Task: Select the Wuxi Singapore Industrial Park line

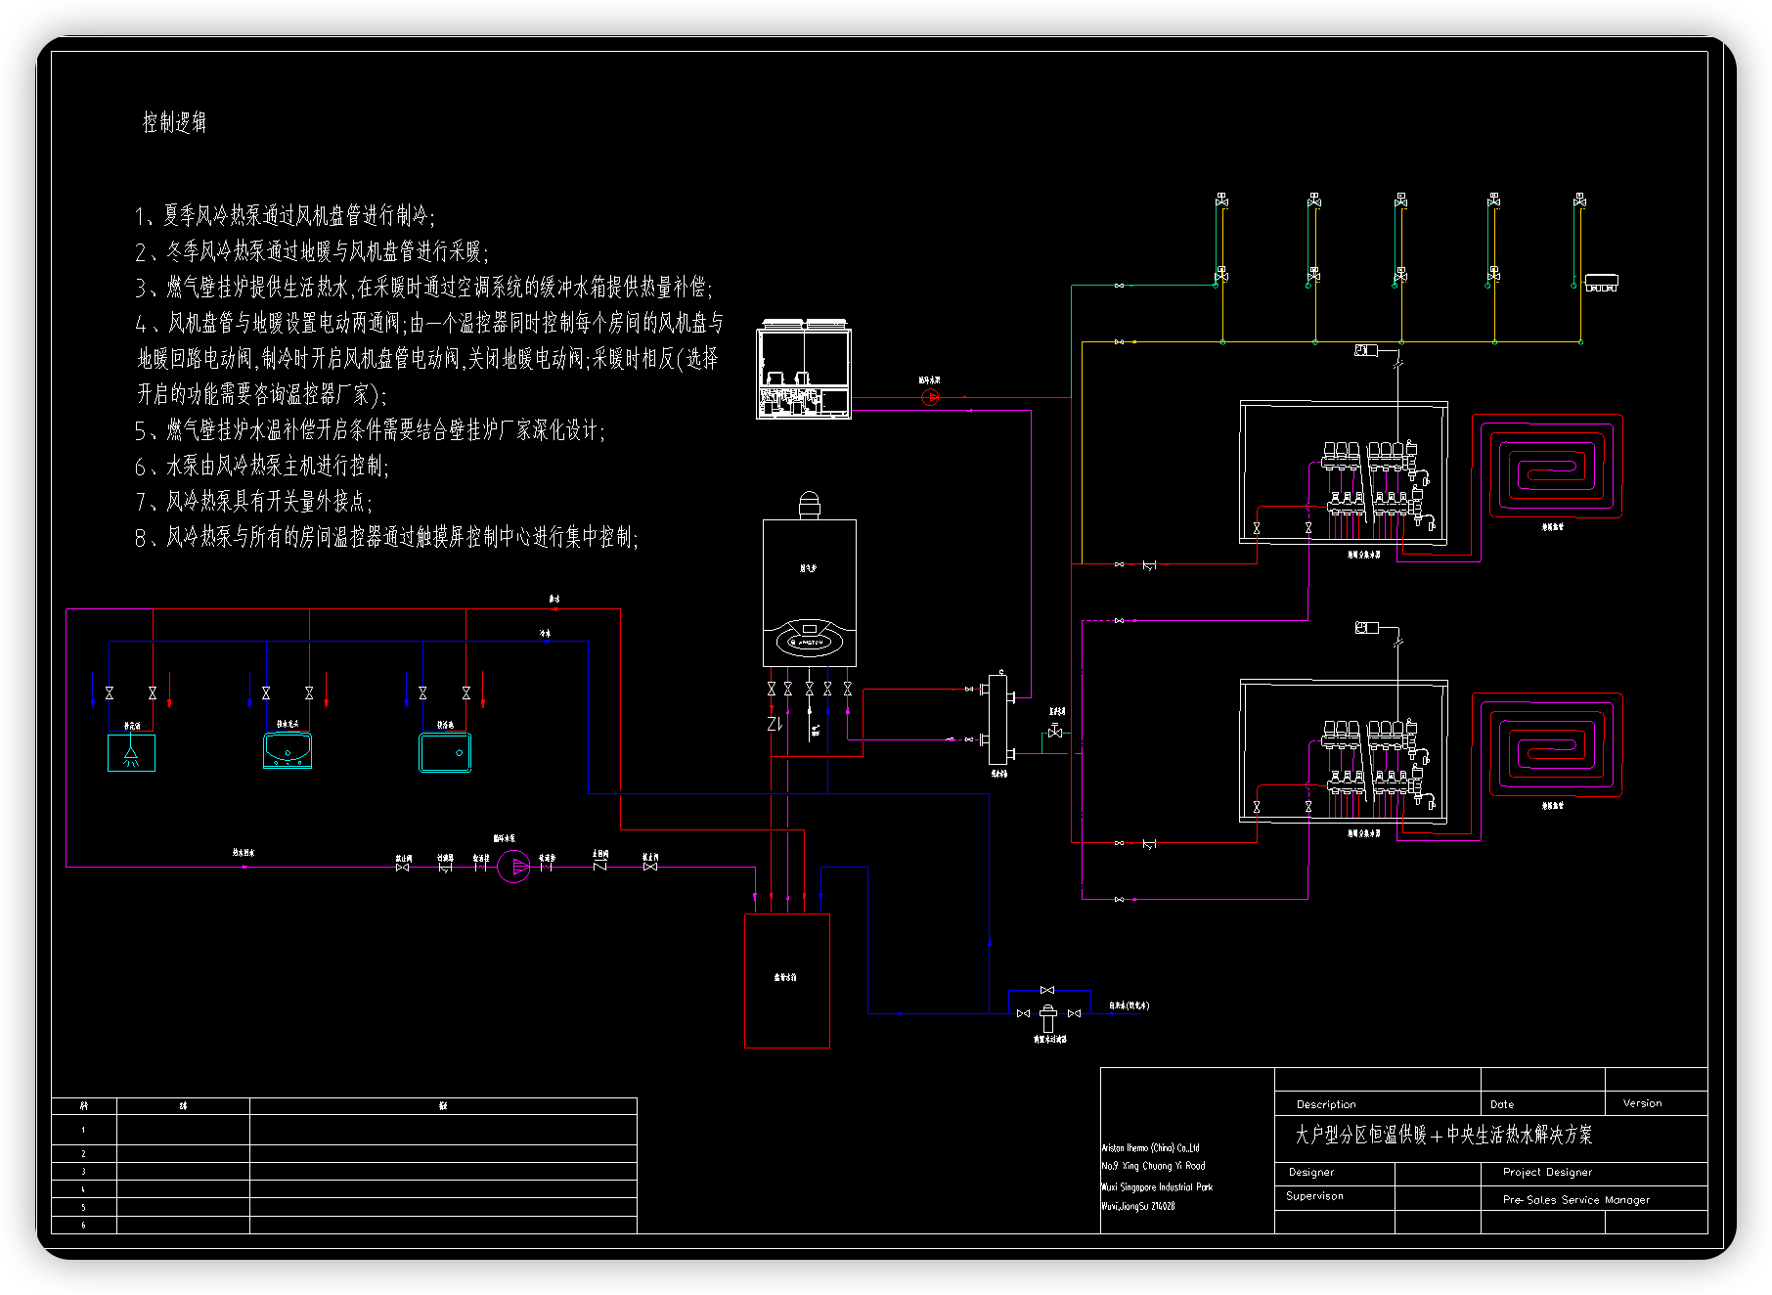Action: 1157,1187
